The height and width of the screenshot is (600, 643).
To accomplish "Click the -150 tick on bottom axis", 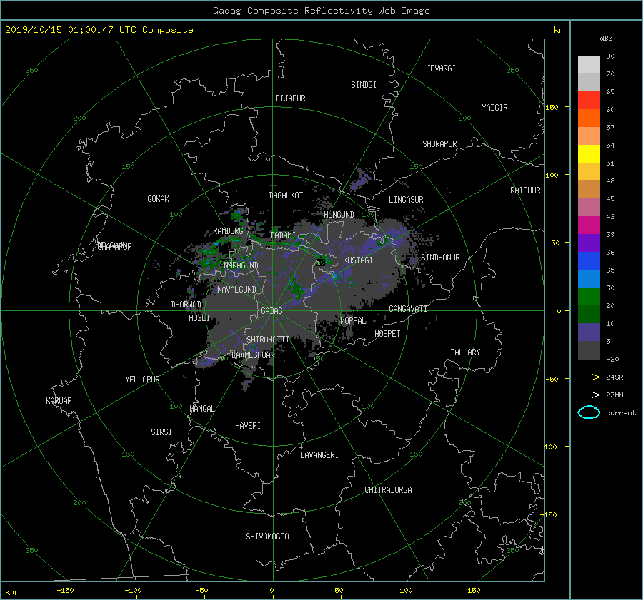I will click(65, 591).
